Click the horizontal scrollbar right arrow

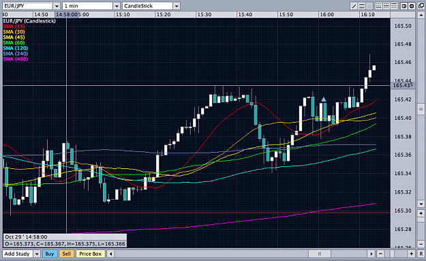click(371, 254)
